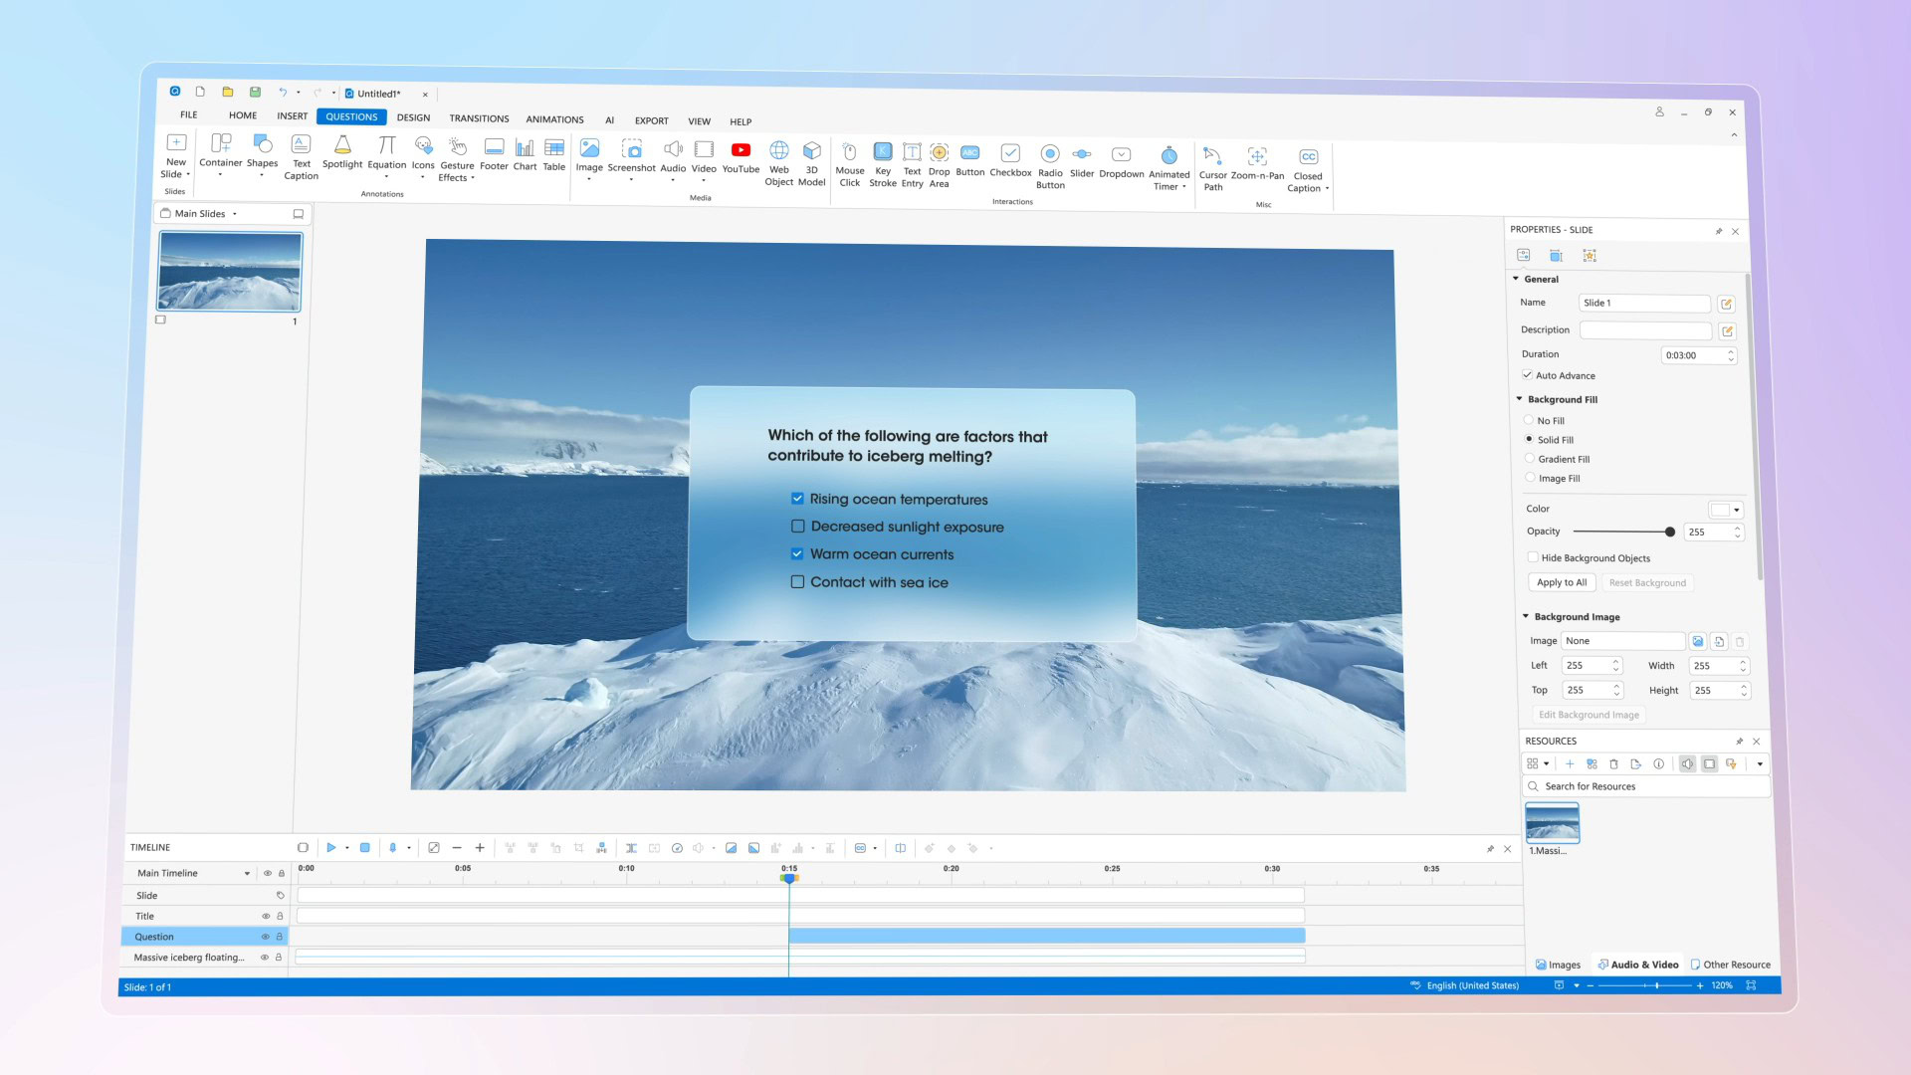Screen dimensions: 1911x1075
Task: Adjust the Opacity slider handle
Action: pyautogui.click(x=1670, y=532)
